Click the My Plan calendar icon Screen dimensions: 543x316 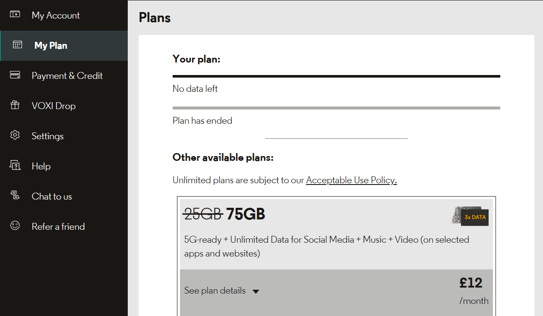tap(17, 45)
